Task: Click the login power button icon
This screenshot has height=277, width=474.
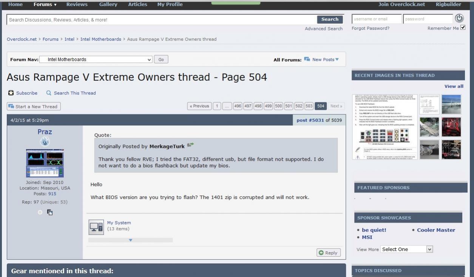Action: tap(459, 18)
